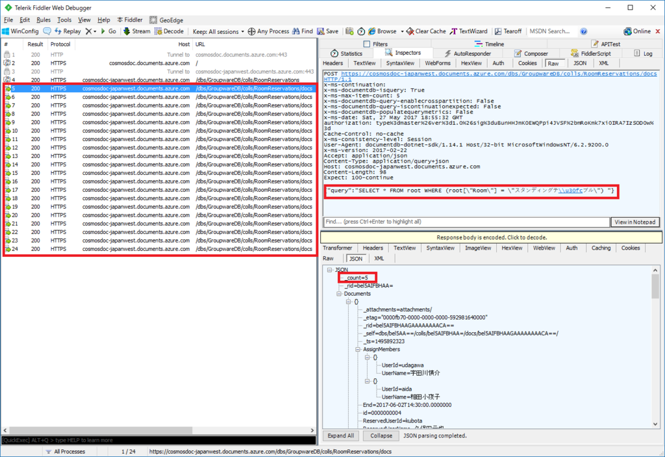Switch to the AutoResponder tab
Screen dimensions: 665x457
click(x=468, y=53)
